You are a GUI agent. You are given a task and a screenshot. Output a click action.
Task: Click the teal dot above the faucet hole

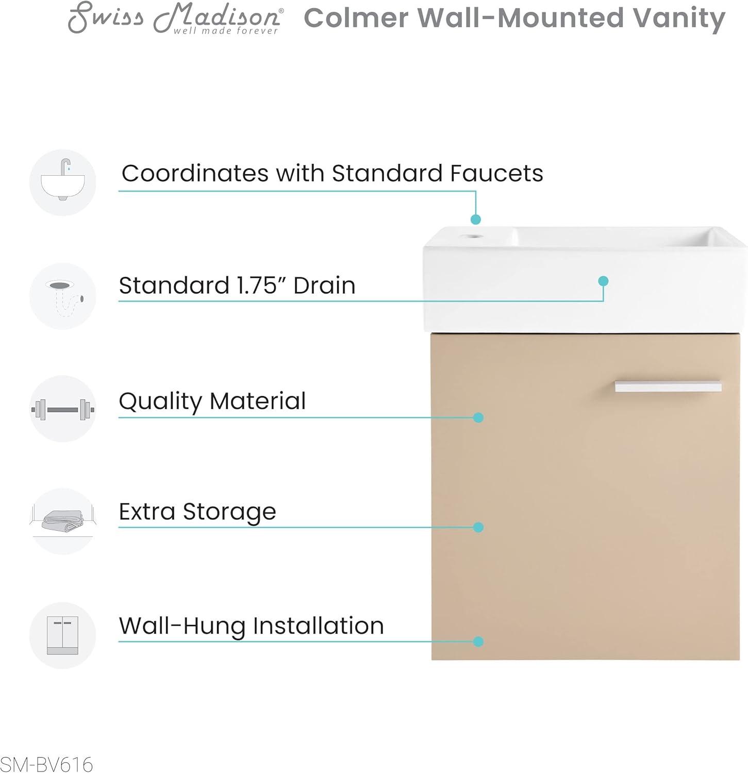click(x=476, y=220)
